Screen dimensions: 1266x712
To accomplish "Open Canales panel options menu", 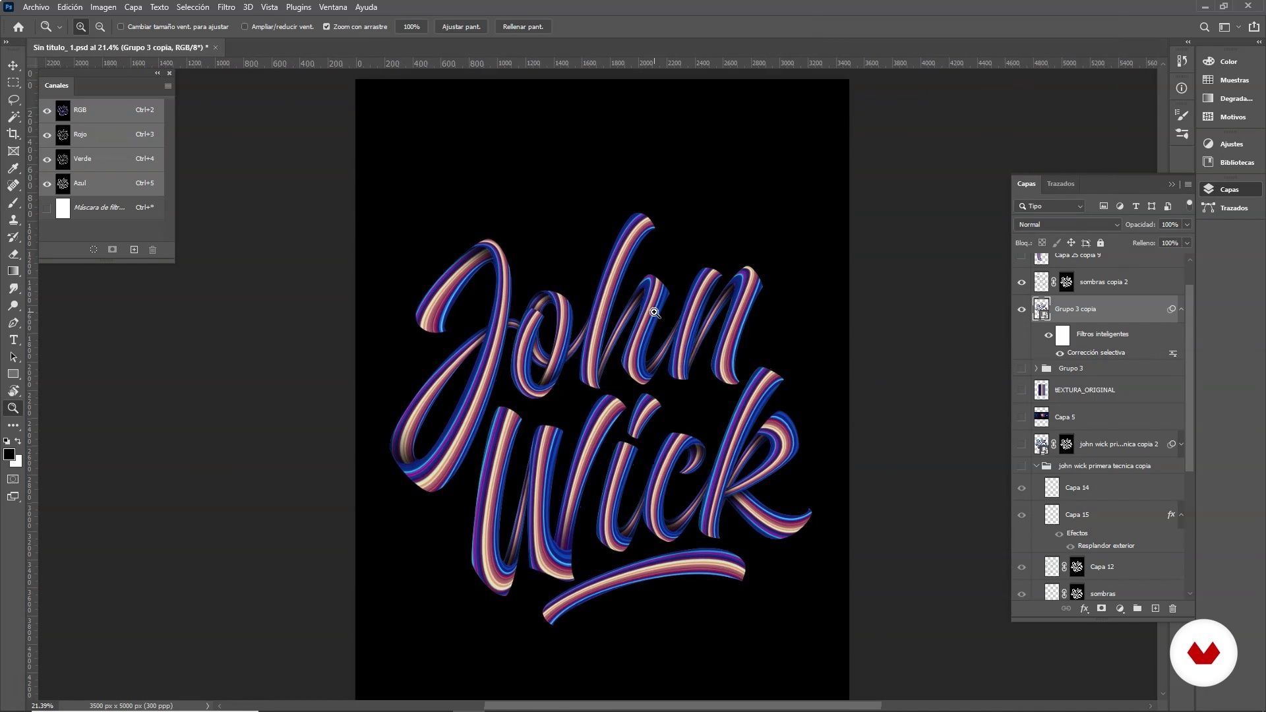I will pos(167,86).
